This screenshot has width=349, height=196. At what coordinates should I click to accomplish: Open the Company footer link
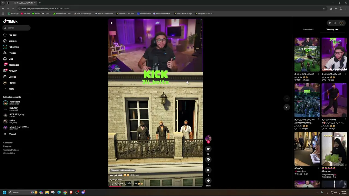pos(8,143)
